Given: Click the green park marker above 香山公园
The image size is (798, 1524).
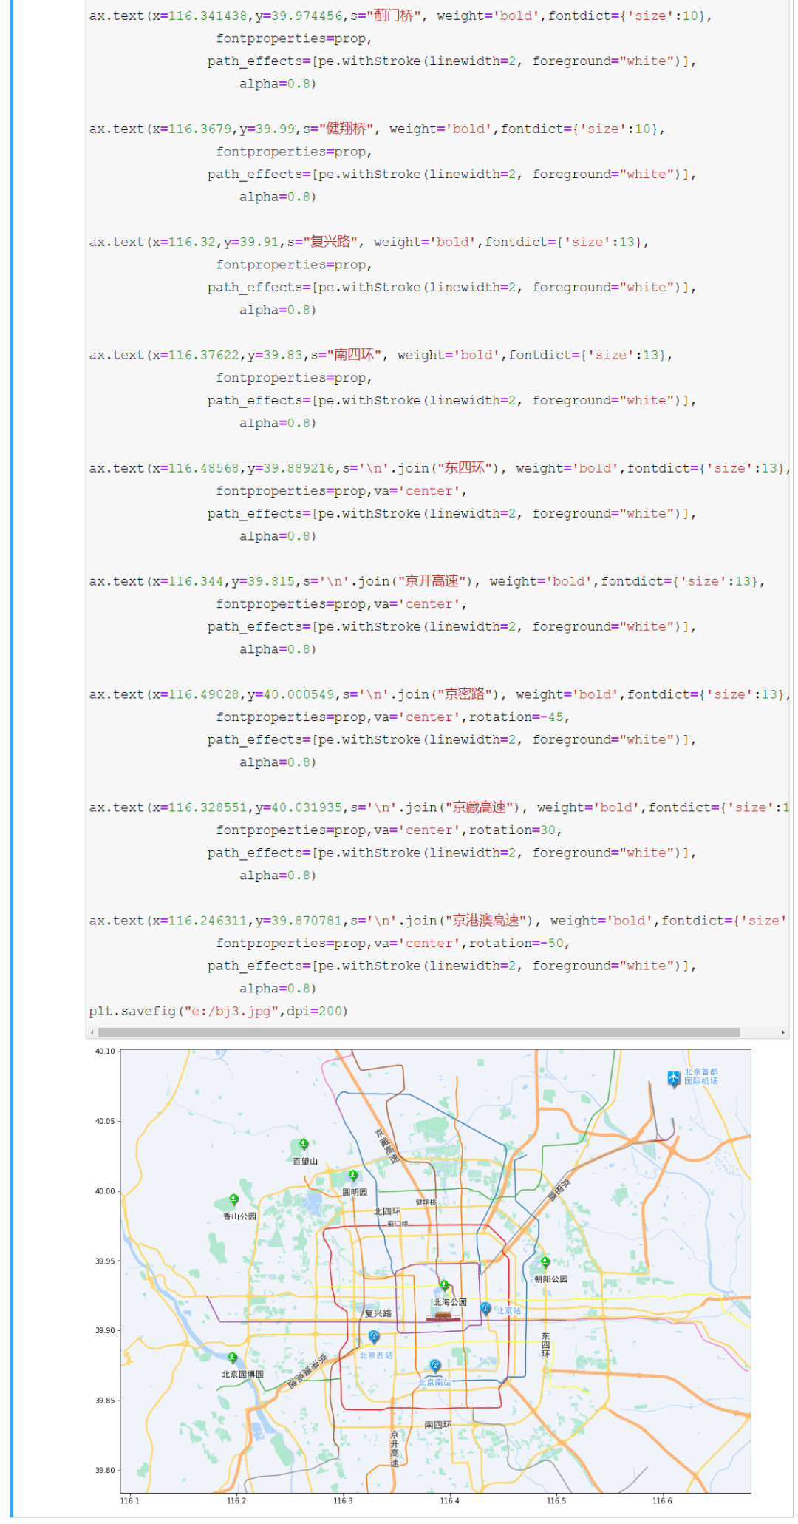Looking at the screenshot, I should 233,1199.
